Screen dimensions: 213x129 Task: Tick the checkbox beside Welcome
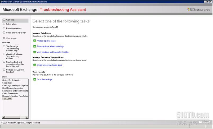4,20
